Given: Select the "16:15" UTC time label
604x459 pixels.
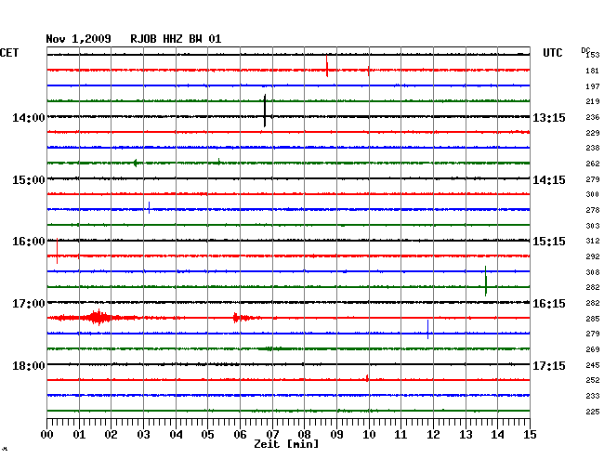Looking at the screenshot, I should click(x=549, y=304).
